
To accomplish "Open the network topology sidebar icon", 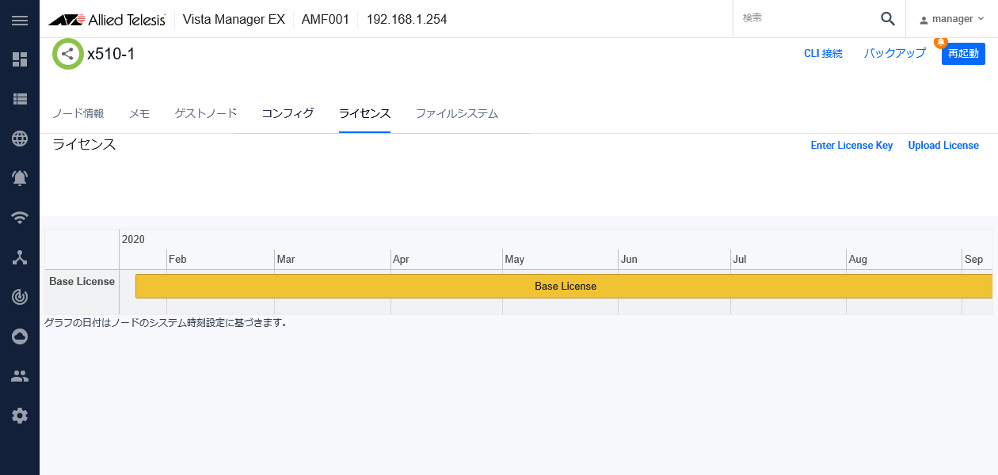I will (x=20, y=257).
